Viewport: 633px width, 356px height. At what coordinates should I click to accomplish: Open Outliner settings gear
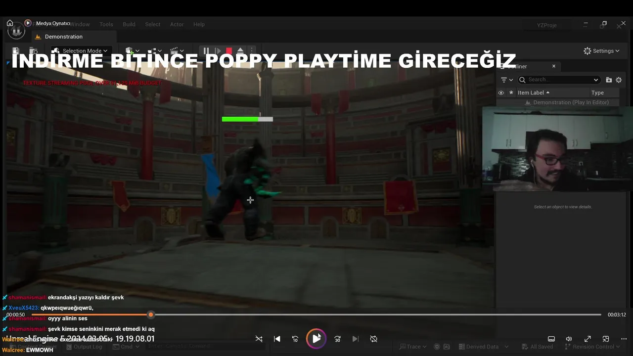coord(619,80)
